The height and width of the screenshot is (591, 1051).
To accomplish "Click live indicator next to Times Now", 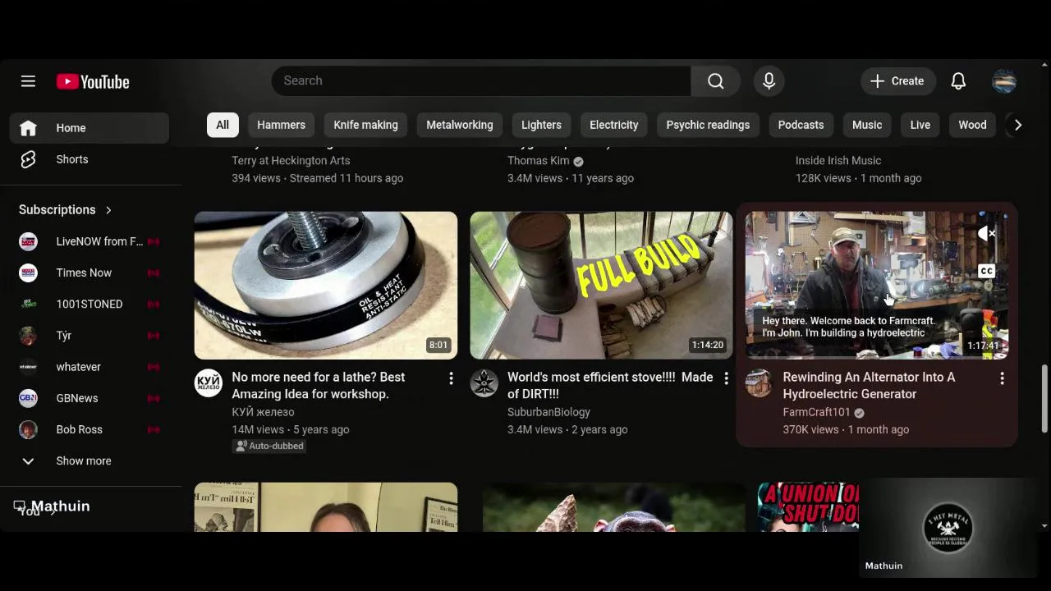I will click(x=153, y=273).
